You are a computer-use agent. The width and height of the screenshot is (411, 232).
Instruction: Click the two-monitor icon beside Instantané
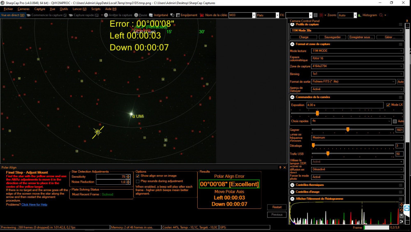(x=172, y=15)
